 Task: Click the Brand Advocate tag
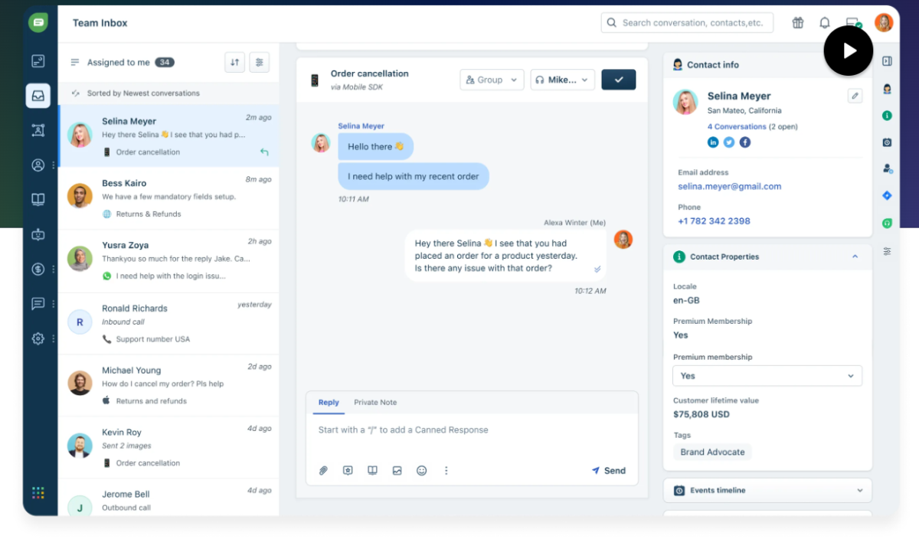[712, 452]
